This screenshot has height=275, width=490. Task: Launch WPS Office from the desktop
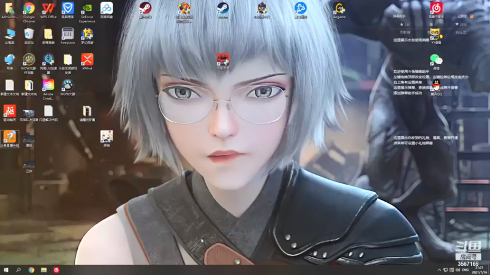coord(48,10)
